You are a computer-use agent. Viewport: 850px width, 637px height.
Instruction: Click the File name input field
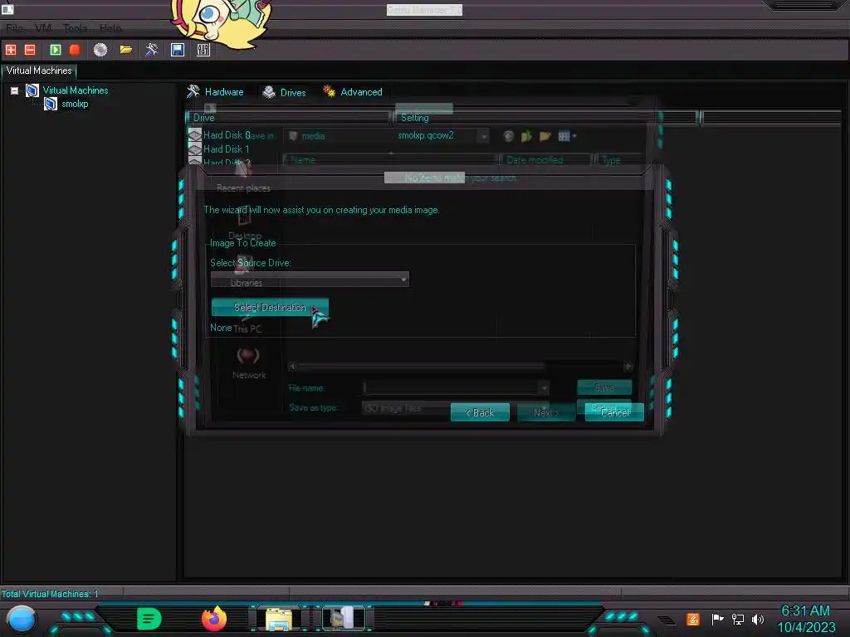point(450,388)
